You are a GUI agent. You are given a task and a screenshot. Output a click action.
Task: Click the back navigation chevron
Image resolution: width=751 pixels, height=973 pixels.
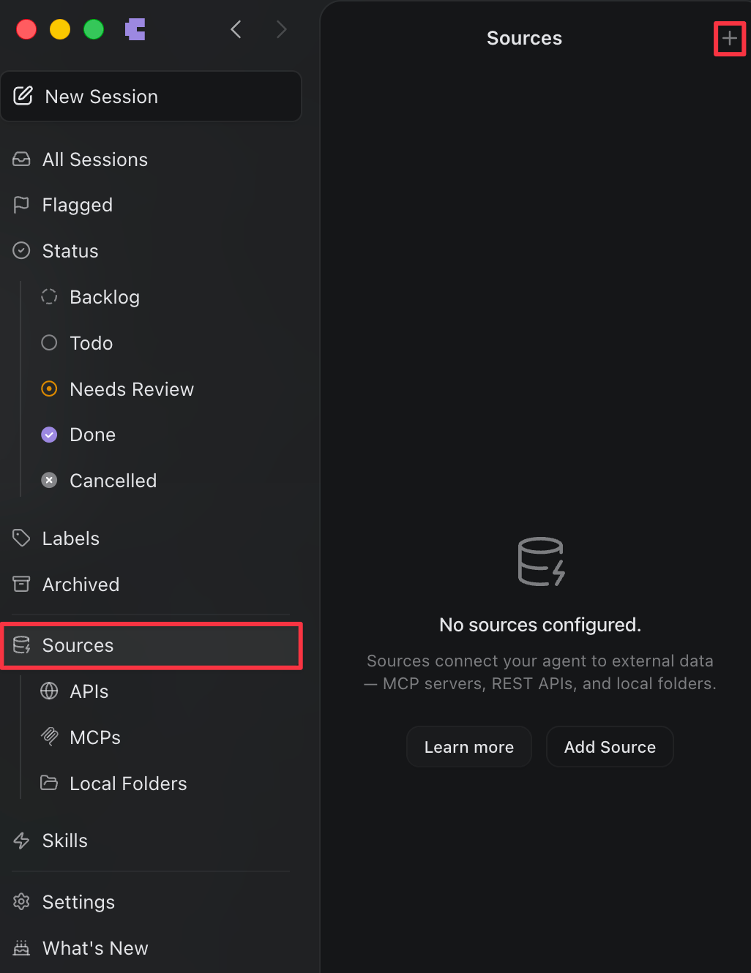(236, 29)
